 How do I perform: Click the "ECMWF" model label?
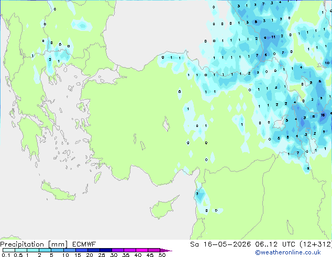click(84, 244)
